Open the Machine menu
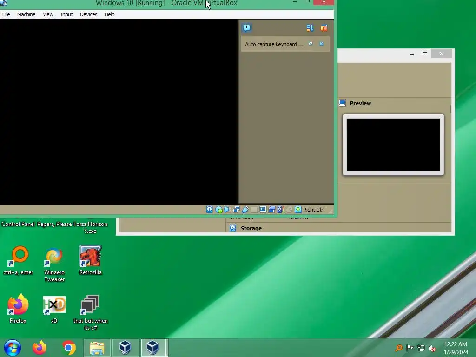The width and height of the screenshot is (476, 357). point(26,14)
